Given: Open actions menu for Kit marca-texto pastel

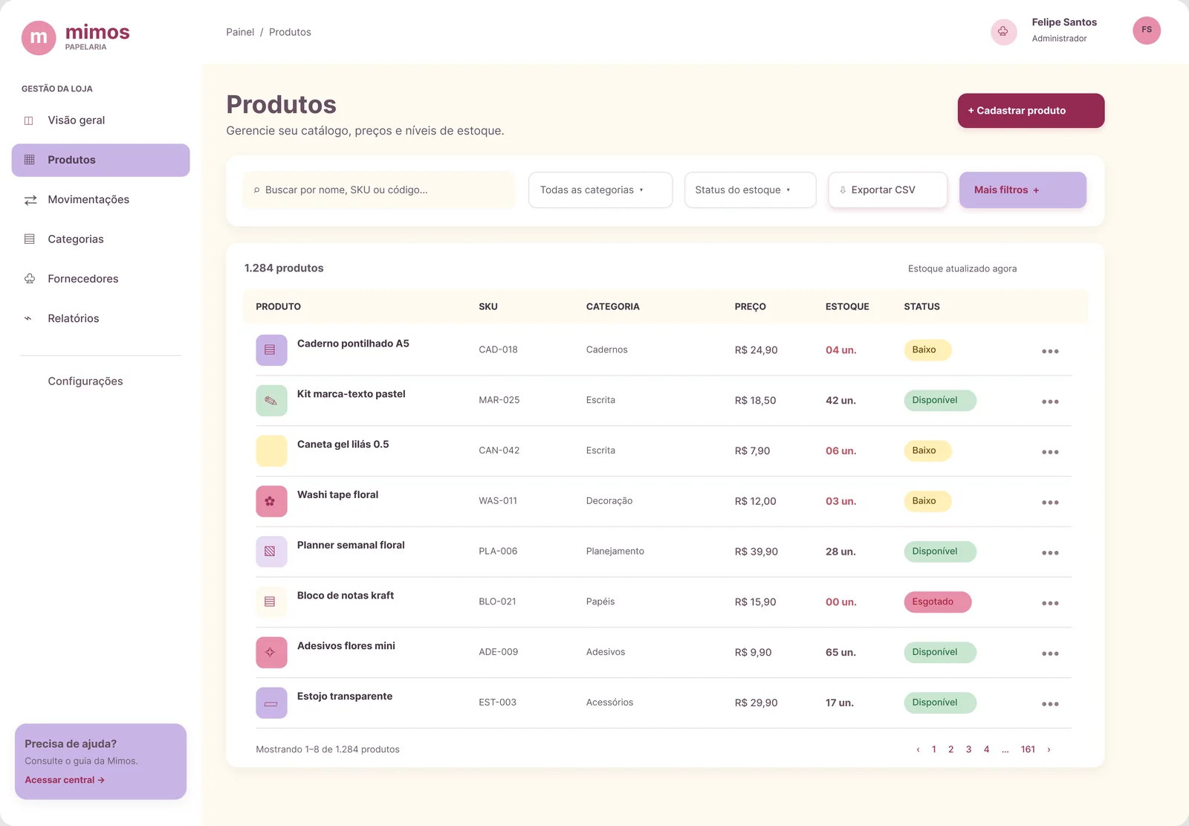Looking at the screenshot, I should (x=1050, y=401).
